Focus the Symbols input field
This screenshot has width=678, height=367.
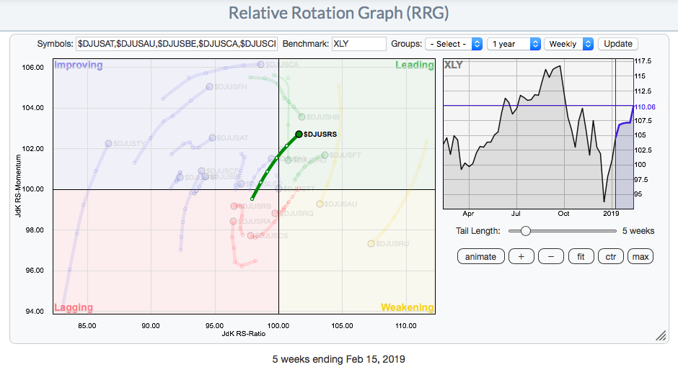point(177,44)
